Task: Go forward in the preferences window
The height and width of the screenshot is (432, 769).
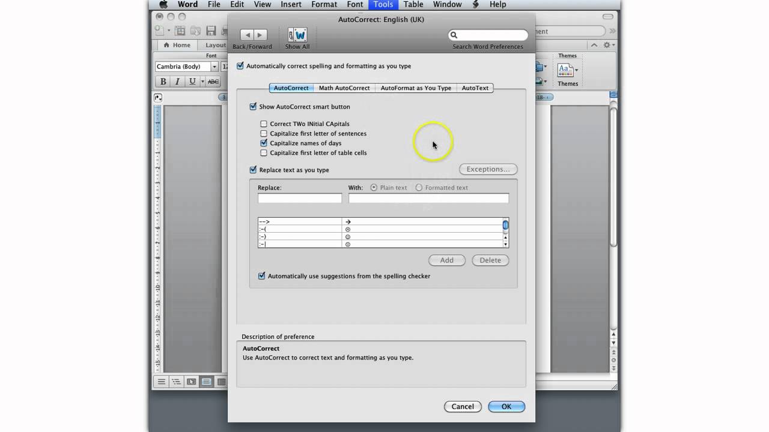Action: [x=260, y=35]
